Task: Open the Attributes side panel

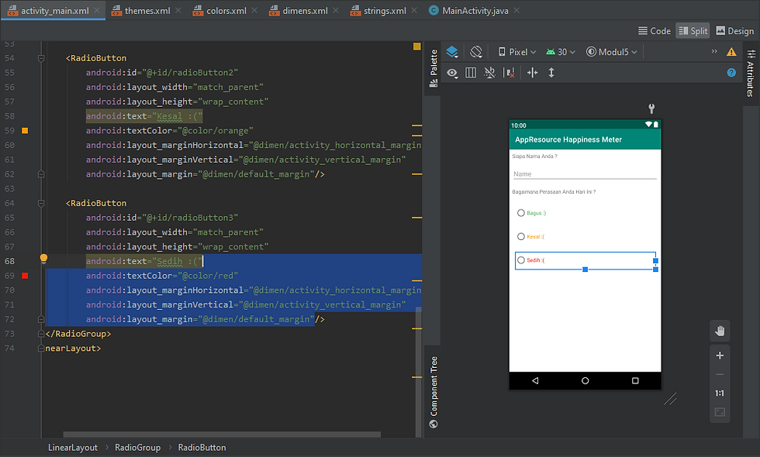Action: [751, 73]
